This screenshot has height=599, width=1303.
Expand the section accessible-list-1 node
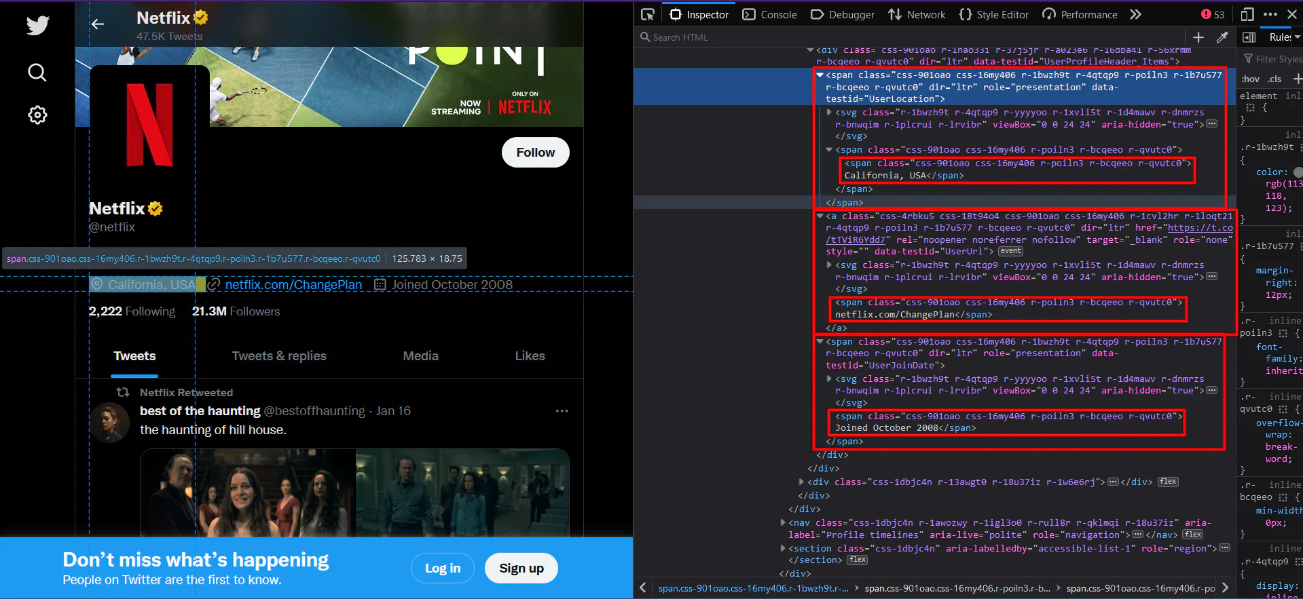tap(783, 549)
